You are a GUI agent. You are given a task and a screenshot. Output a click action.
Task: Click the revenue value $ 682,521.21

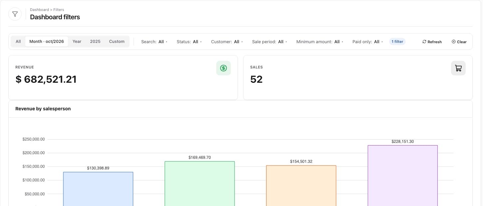(x=46, y=79)
